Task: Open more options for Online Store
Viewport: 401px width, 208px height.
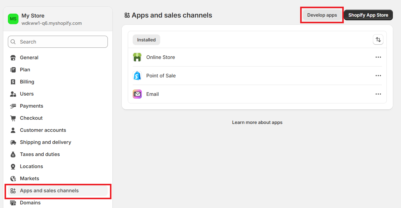Action: coord(378,57)
